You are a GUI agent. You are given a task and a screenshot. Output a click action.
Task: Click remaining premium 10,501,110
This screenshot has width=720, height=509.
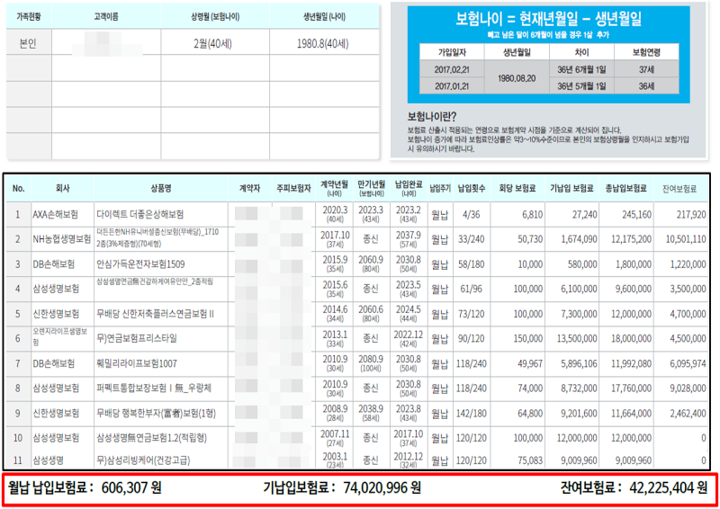tap(686, 239)
